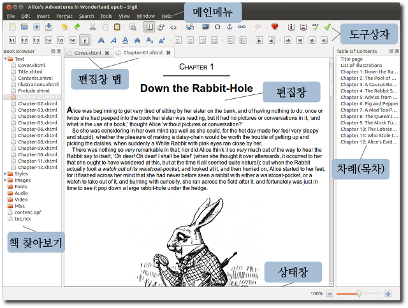Run spellcheck with the abc check icon
The width and height of the screenshot is (408, 308).
point(316,27)
